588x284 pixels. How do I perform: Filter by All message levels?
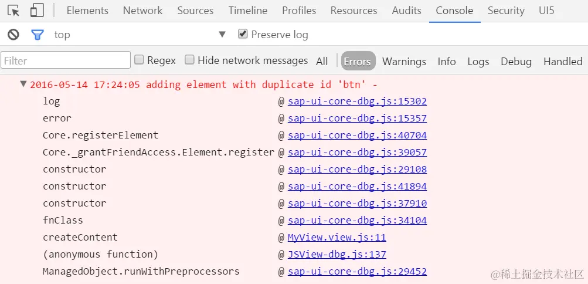322,61
